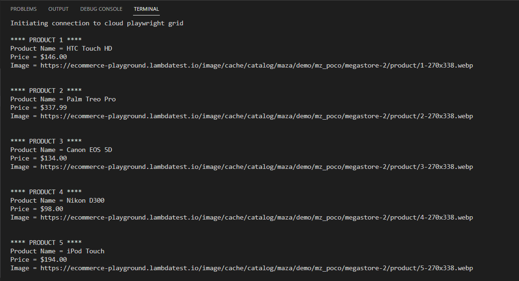Screen dimensions: 519x281
Task: Select the TERMINAL tab
Action: point(146,9)
